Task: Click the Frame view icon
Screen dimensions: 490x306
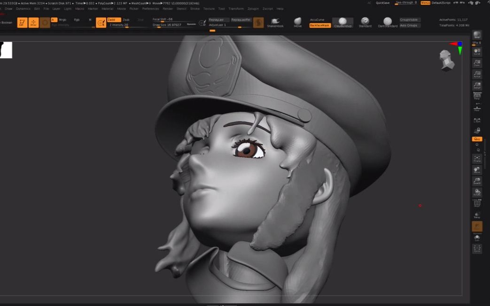Action: pyautogui.click(x=477, y=159)
